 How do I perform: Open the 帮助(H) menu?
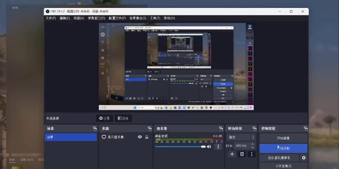169,18
